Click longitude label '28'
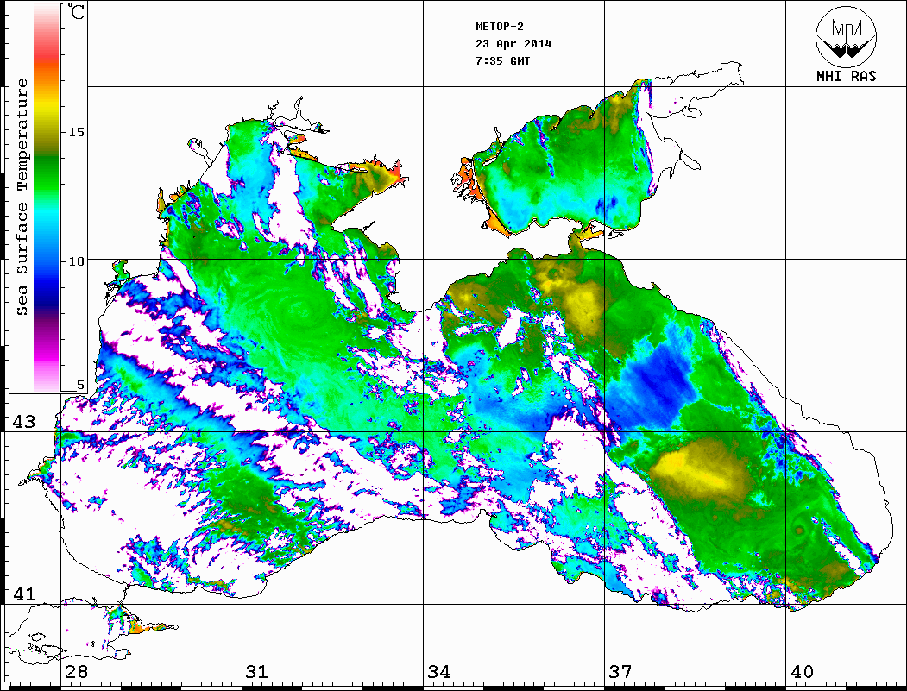Image resolution: width=907 pixels, height=691 pixels. [76, 672]
